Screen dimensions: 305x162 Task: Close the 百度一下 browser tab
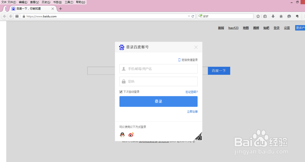[x=52, y=9]
